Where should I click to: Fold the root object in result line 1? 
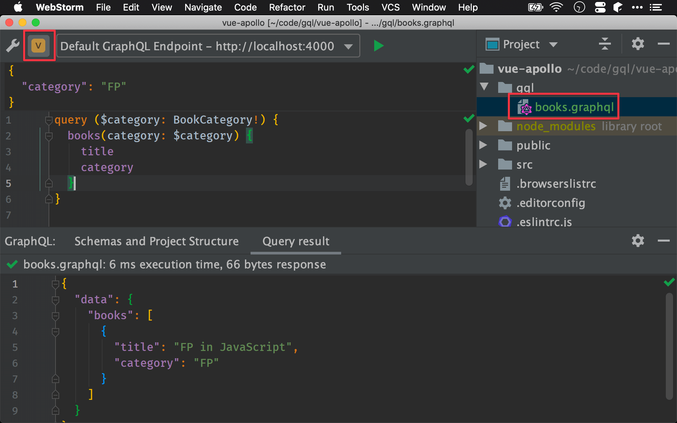[x=56, y=284]
